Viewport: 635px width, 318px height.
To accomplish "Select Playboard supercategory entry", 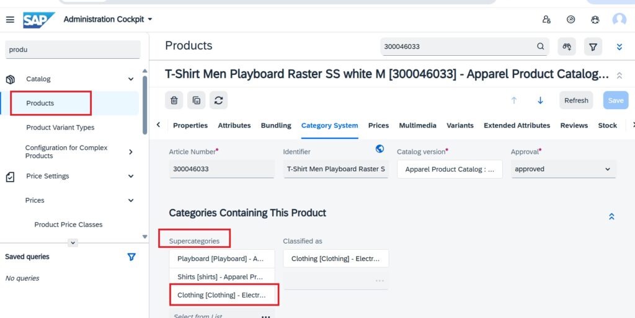I will (x=222, y=258).
